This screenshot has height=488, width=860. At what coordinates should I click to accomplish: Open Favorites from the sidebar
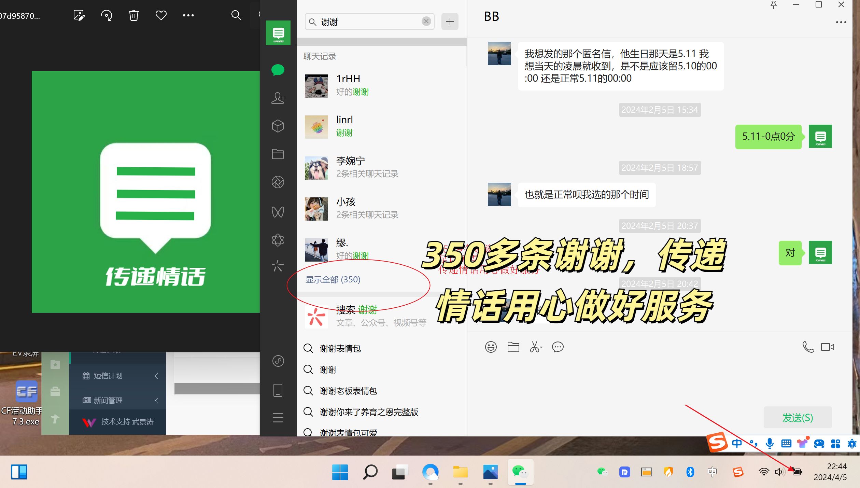click(x=278, y=126)
